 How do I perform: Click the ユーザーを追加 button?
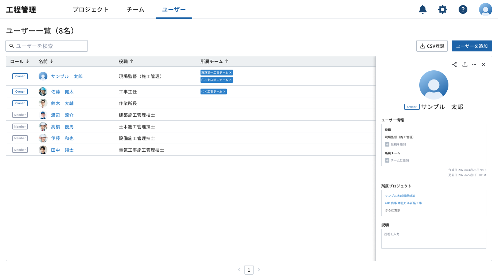(472, 46)
